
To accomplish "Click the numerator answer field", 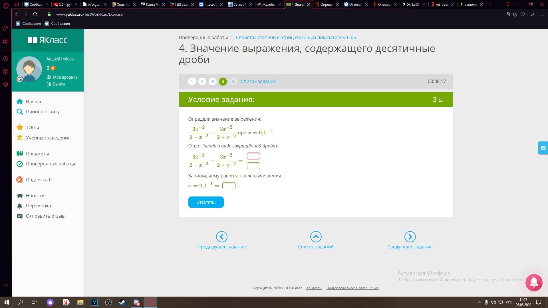I will point(253,156).
